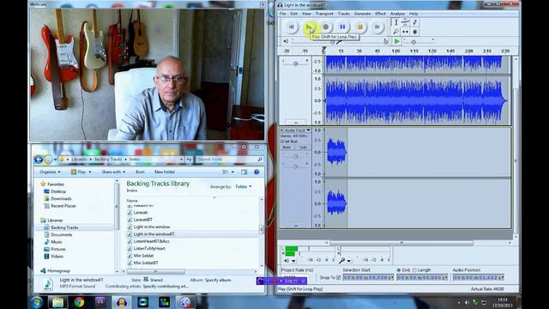Click the Explorer search box

[229, 160]
